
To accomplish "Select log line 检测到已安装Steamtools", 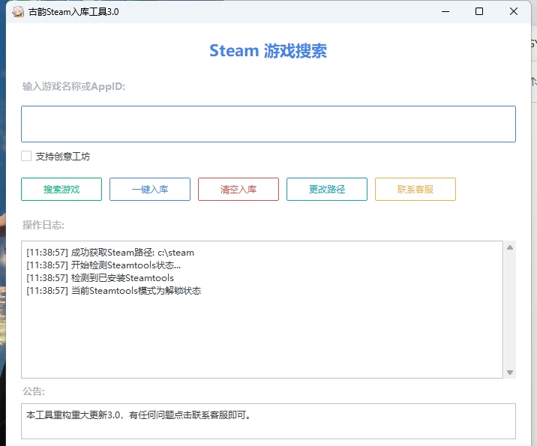I will [100, 278].
